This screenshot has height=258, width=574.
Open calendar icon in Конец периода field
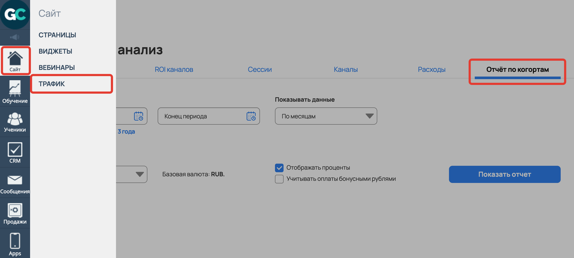251,116
